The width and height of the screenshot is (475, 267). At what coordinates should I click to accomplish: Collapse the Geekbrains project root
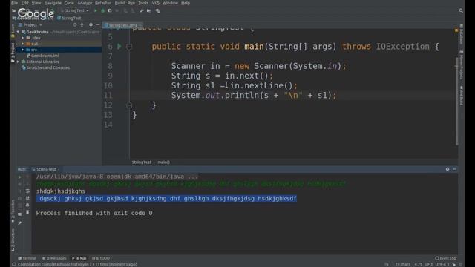(x=18, y=32)
